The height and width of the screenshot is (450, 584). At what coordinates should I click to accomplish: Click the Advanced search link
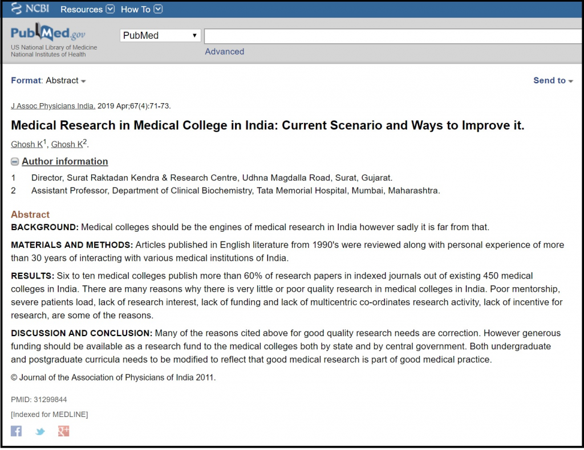[224, 52]
